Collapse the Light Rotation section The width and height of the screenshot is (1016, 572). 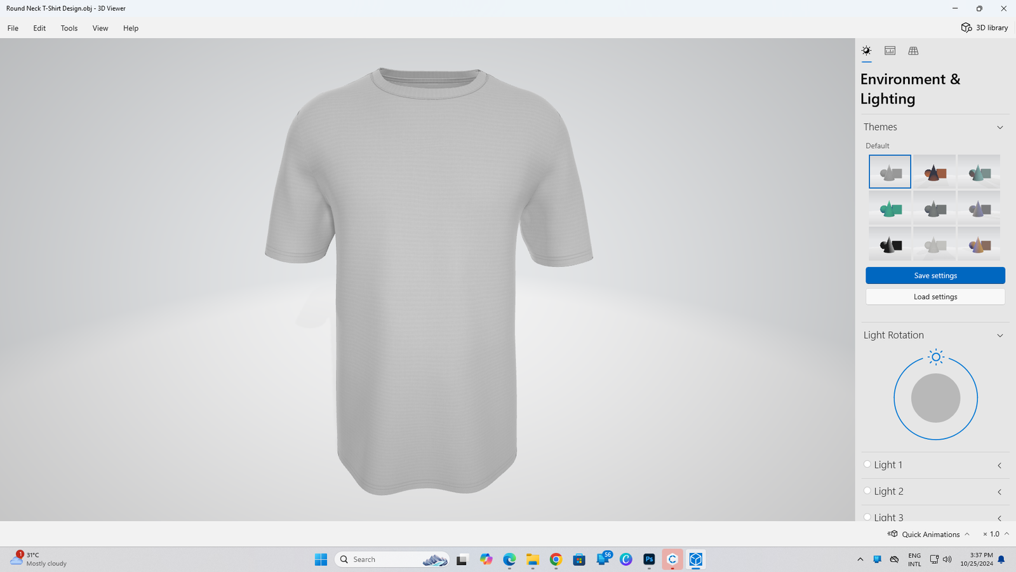pyautogui.click(x=999, y=336)
